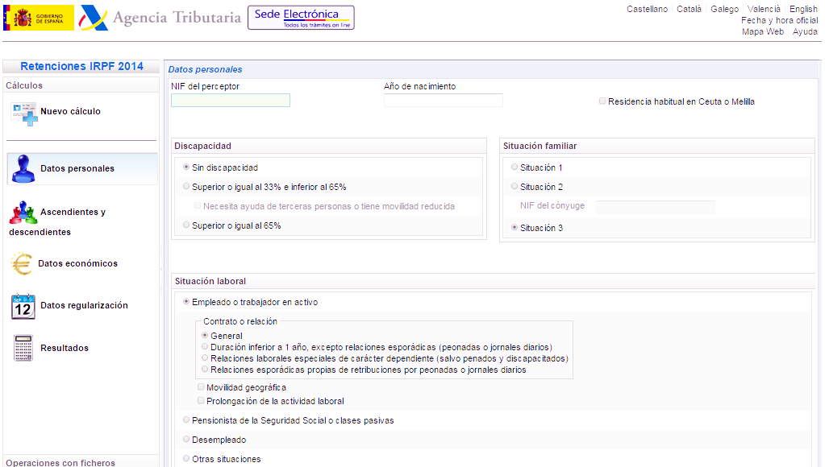This screenshot has height=467, width=825.
Task: Focus the Año de nacimiento input
Action: click(x=443, y=101)
